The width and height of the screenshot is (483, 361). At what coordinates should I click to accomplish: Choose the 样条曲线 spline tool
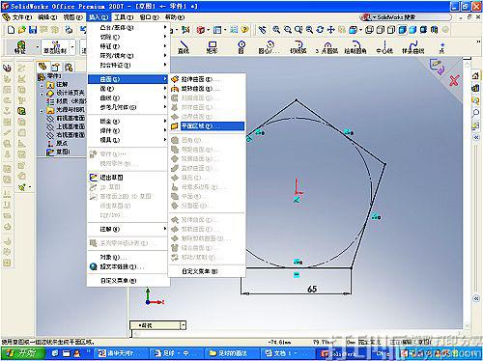click(x=412, y=47)
